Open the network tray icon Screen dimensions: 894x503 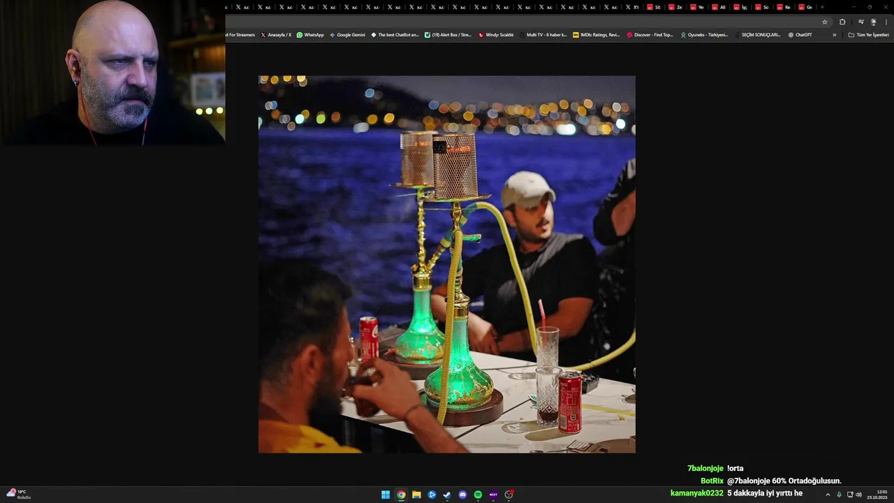point(850,495)
